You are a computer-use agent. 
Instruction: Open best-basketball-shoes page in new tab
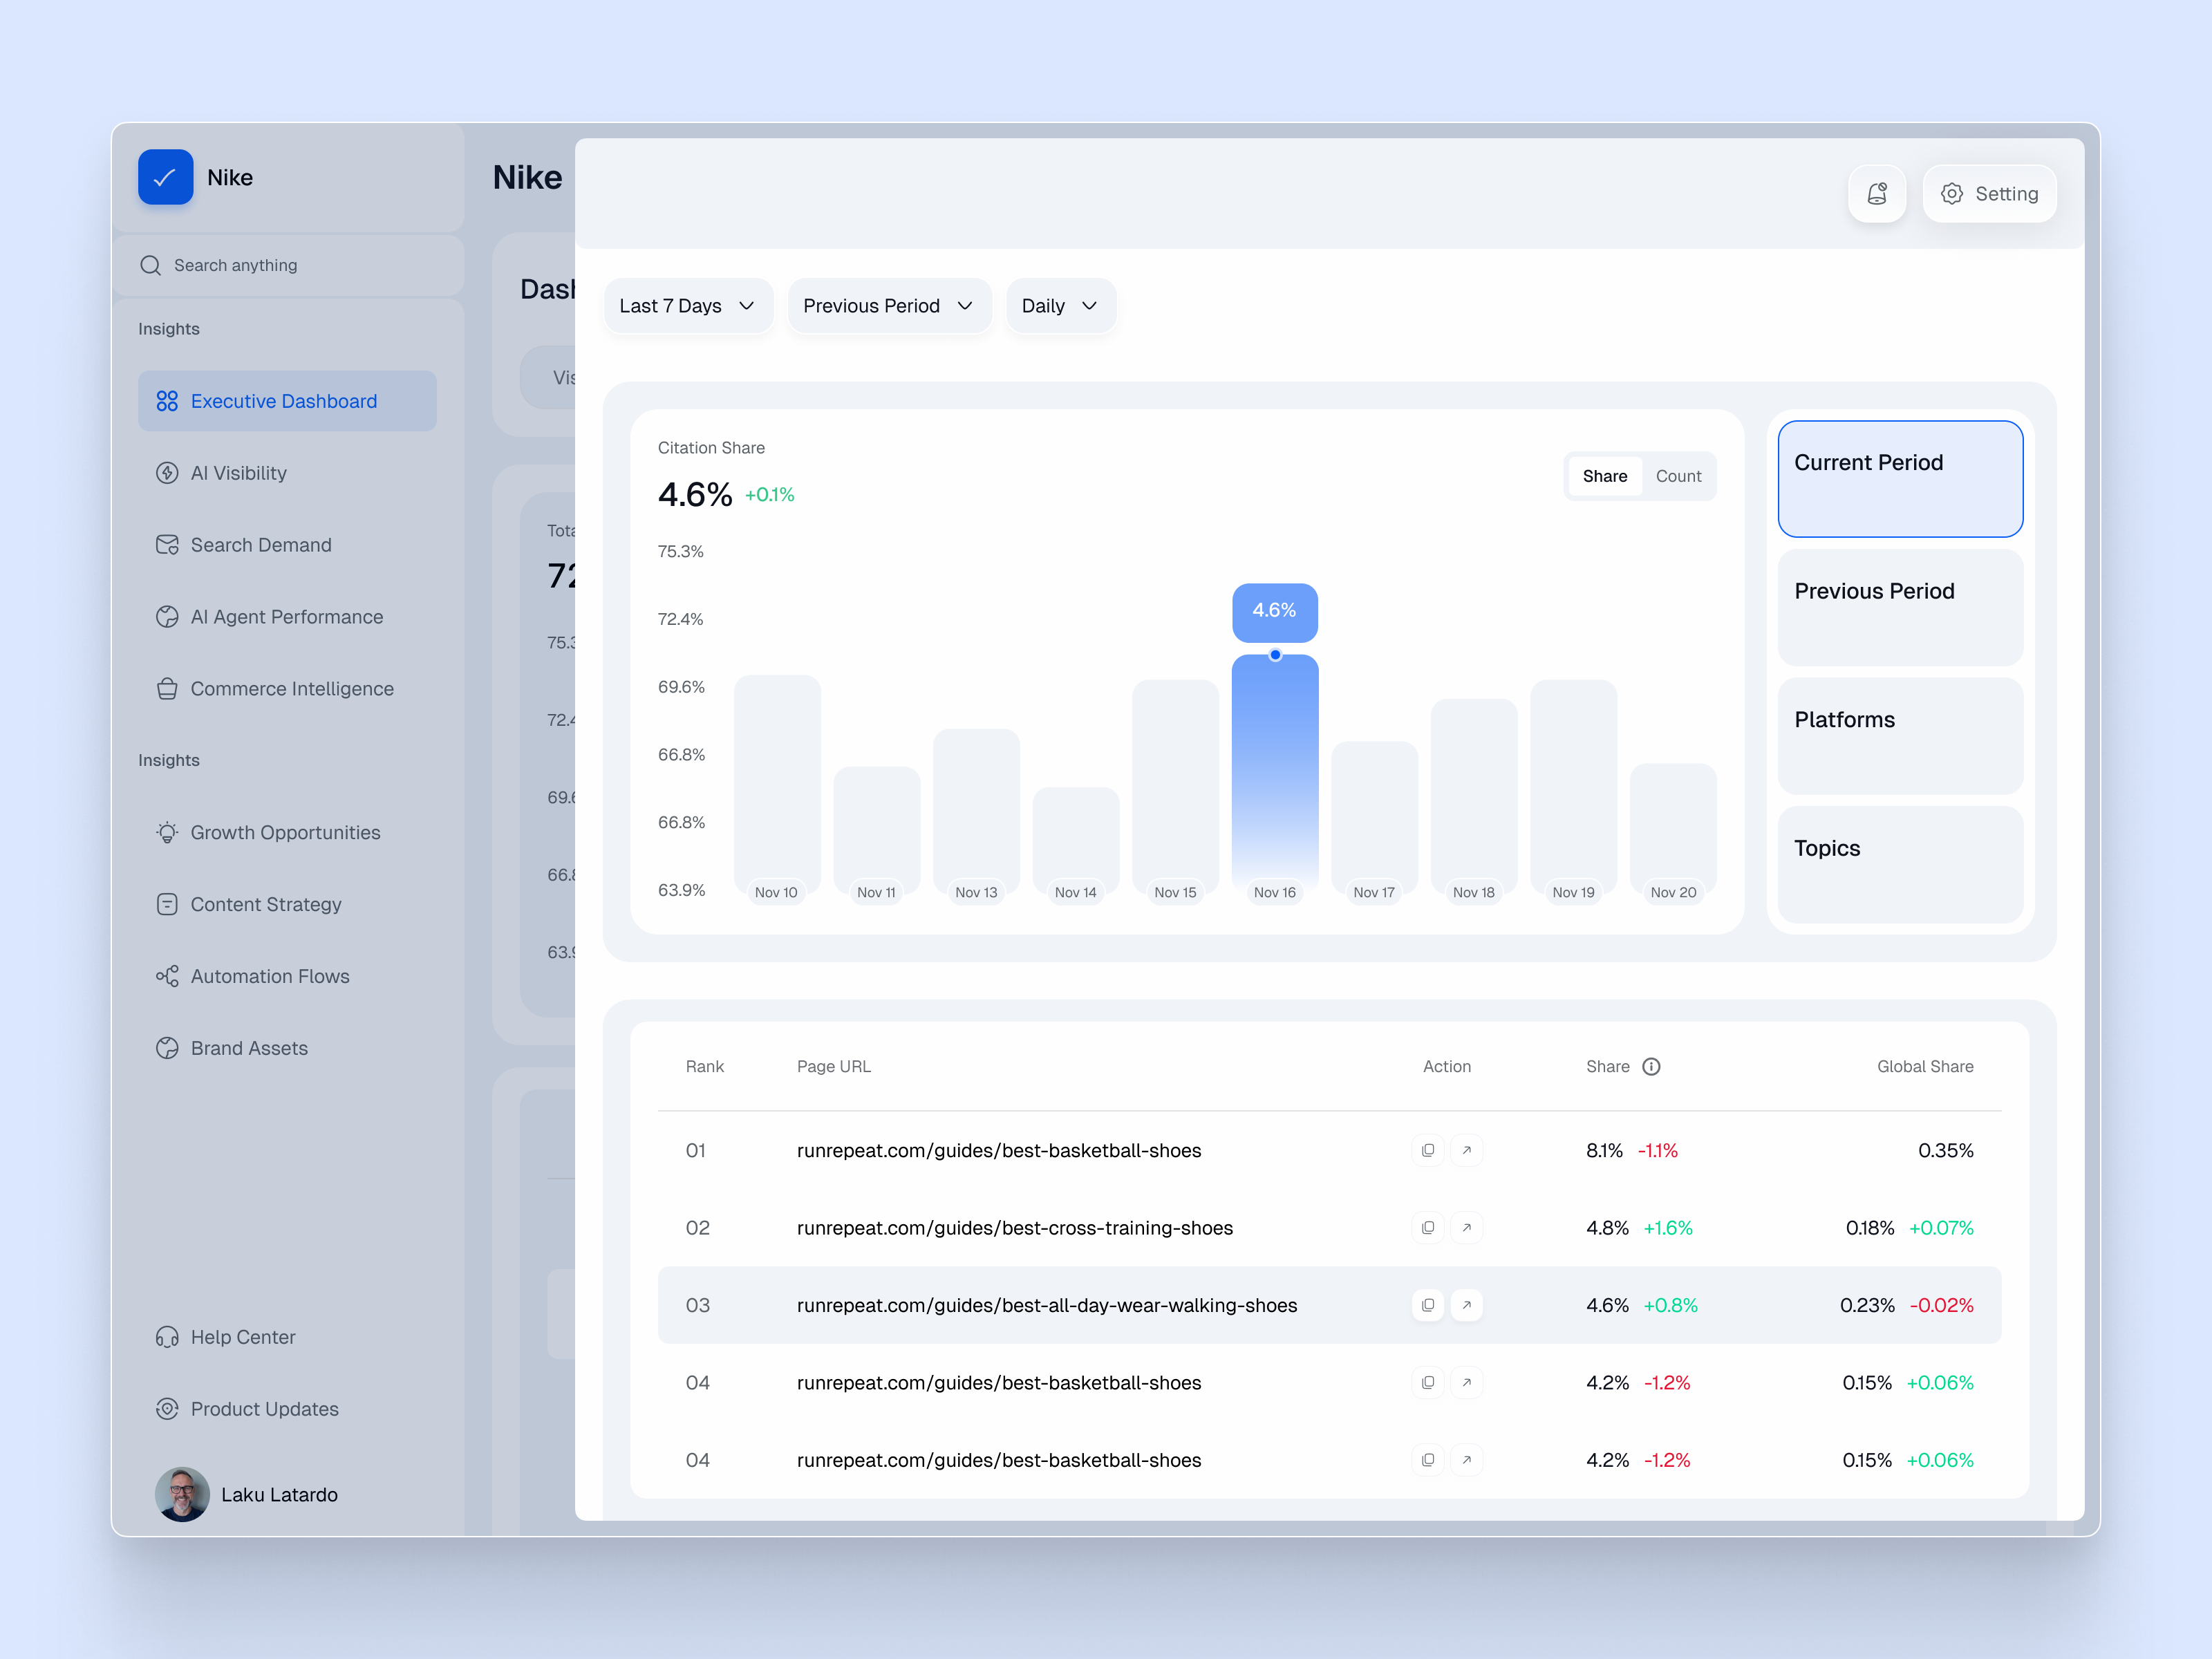pos(1467,1150)
